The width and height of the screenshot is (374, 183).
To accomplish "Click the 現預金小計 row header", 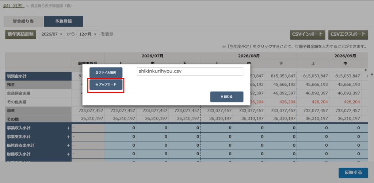I will [38, 76].
